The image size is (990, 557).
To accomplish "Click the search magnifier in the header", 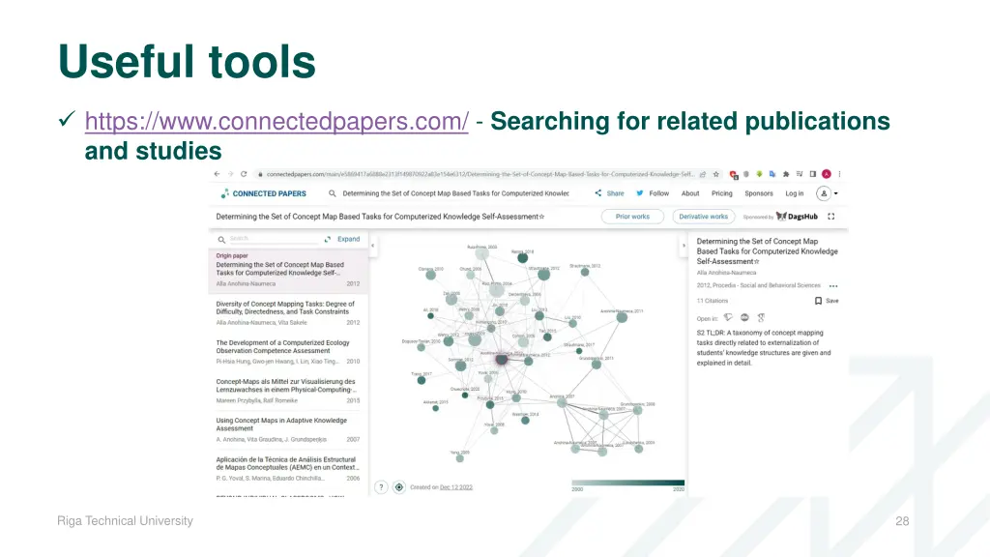I will [333, 193].
